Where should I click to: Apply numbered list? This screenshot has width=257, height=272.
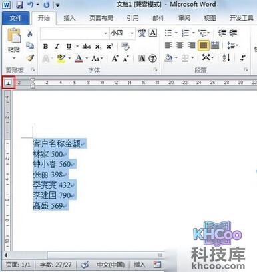point(185,33)
